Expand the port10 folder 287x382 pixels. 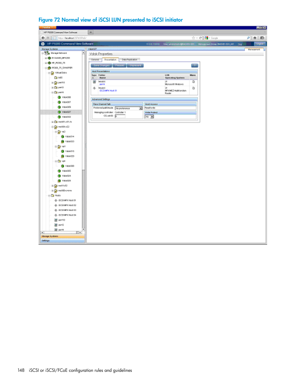tap(52, 82)
